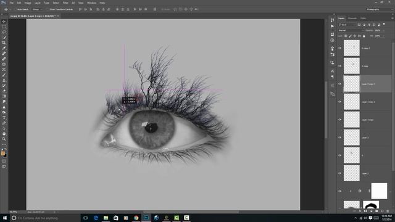Open the Opacity value dropdown arrow
This screenshot has height=222, width=395.
(x=384, y=30)
